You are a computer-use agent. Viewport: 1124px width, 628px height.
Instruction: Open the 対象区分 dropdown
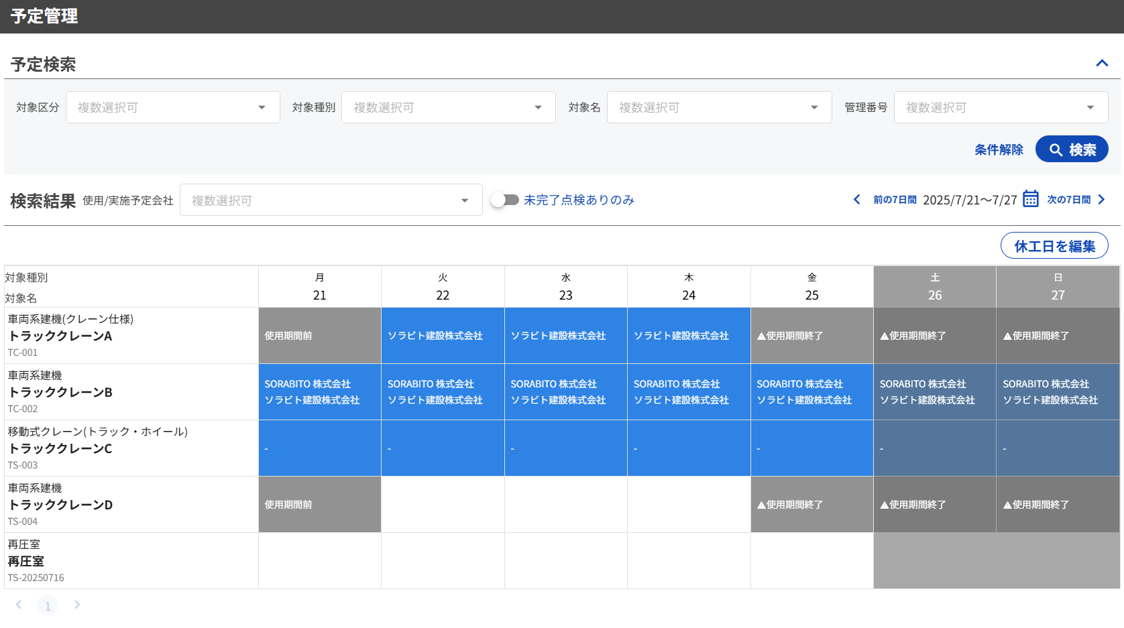172,107
